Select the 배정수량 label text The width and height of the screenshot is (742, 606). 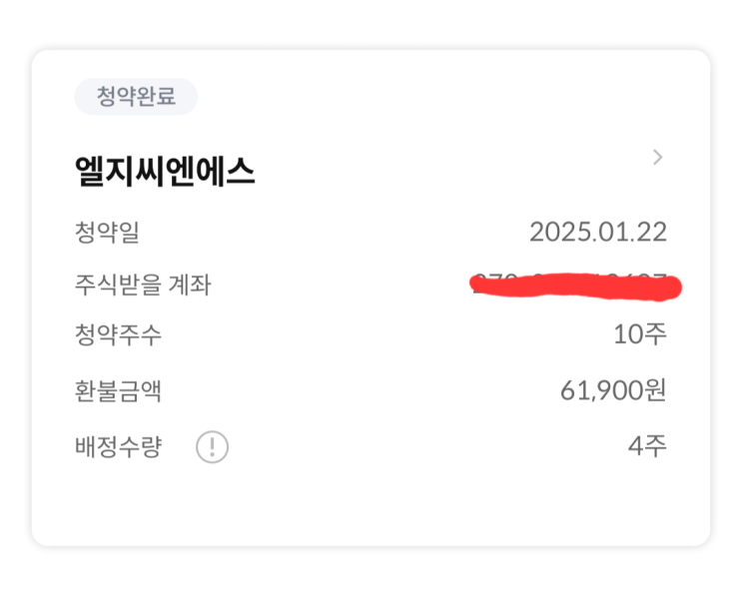[x=118, y=446]
